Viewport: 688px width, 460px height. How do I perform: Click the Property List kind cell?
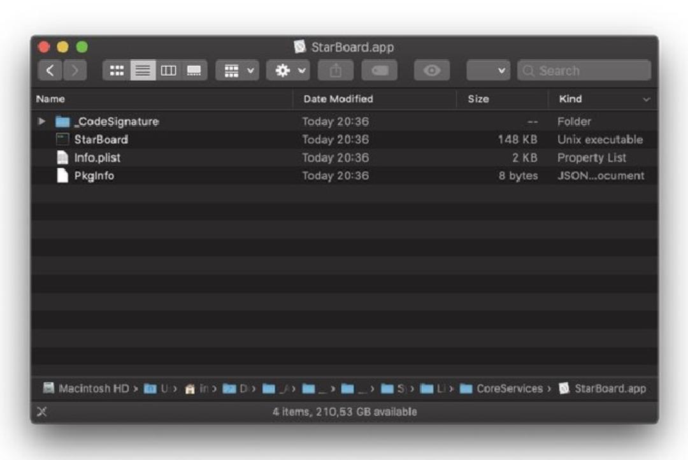click(x=591, y=157)
